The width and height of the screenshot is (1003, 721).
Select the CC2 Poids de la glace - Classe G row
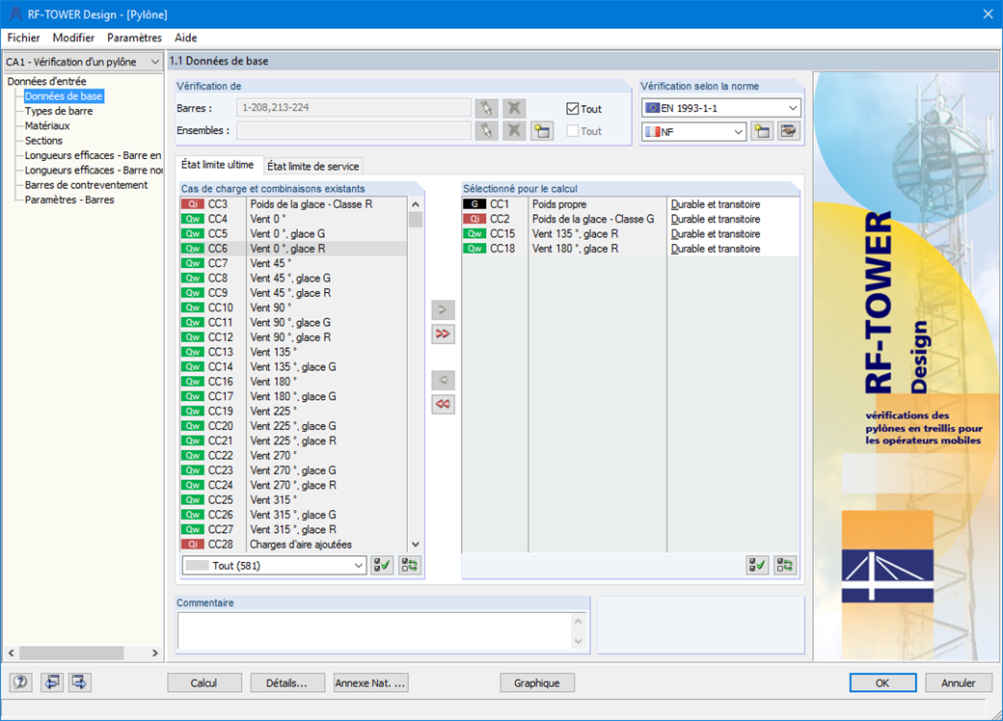point(630,219)
